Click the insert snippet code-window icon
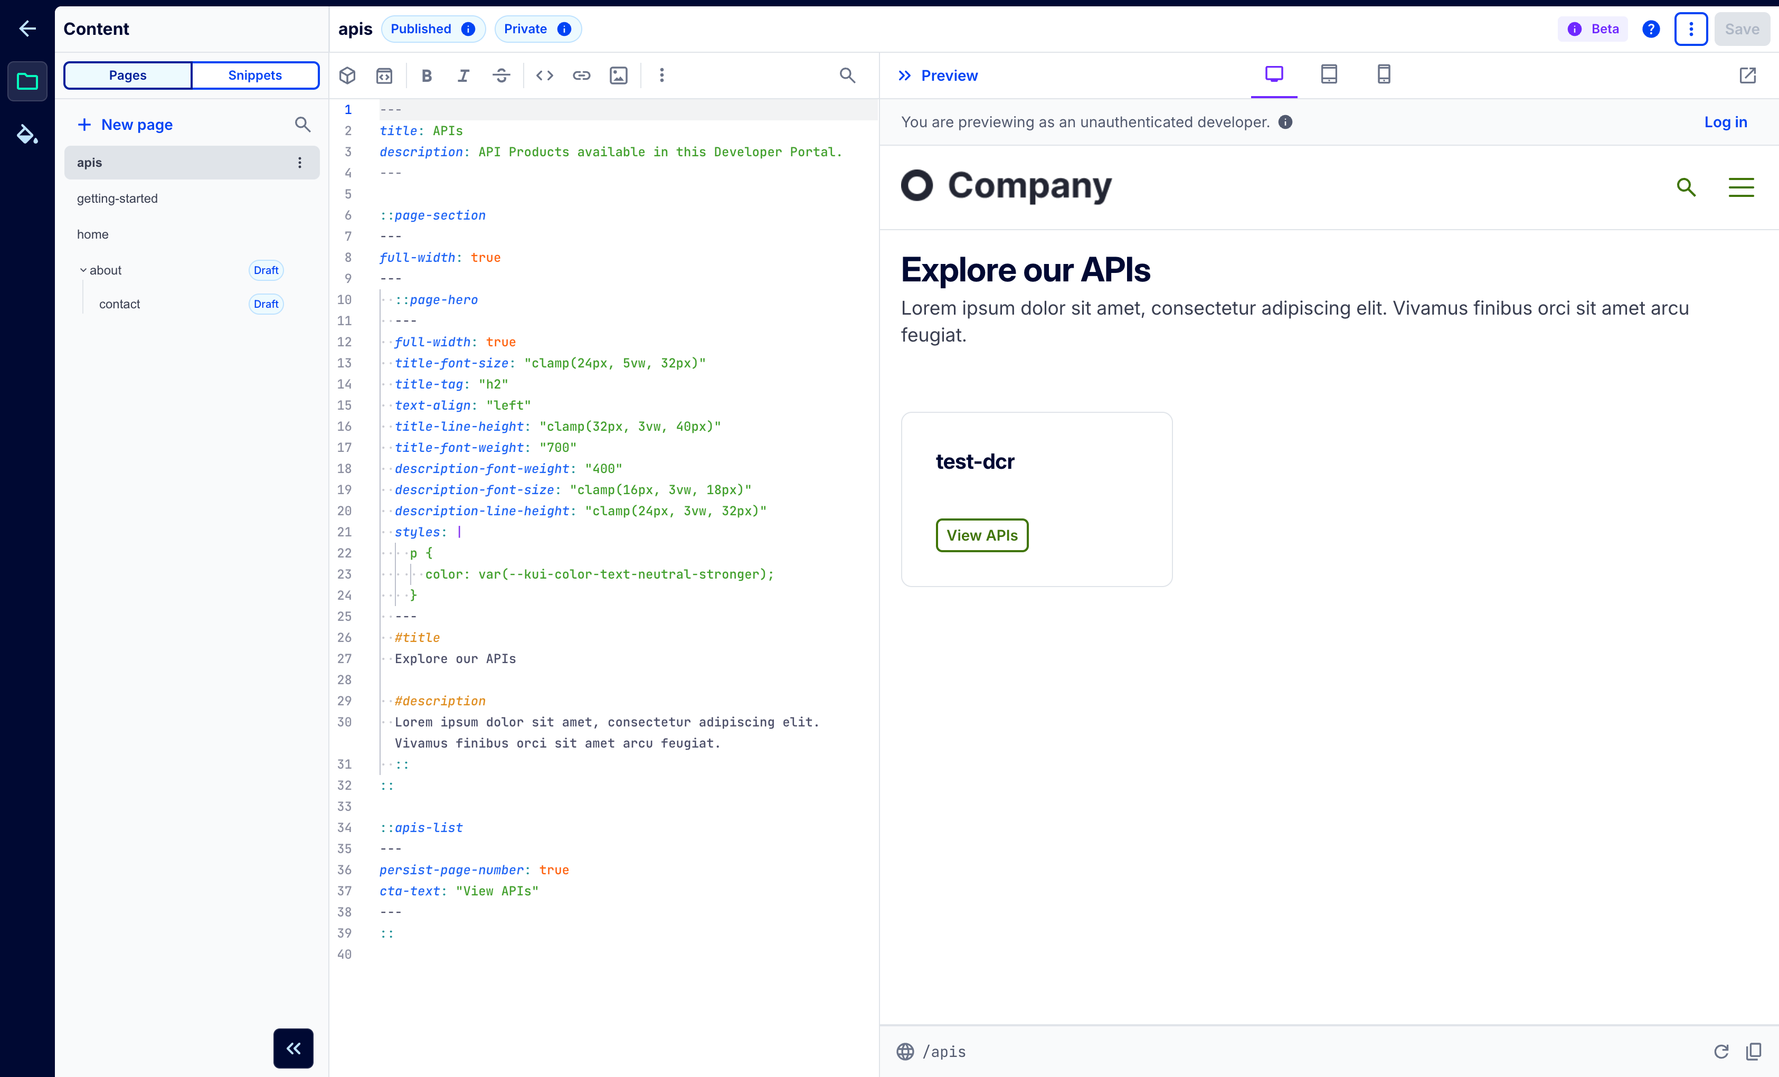 pos(384,75)
